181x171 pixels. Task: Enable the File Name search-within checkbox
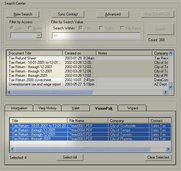(122, 28)
